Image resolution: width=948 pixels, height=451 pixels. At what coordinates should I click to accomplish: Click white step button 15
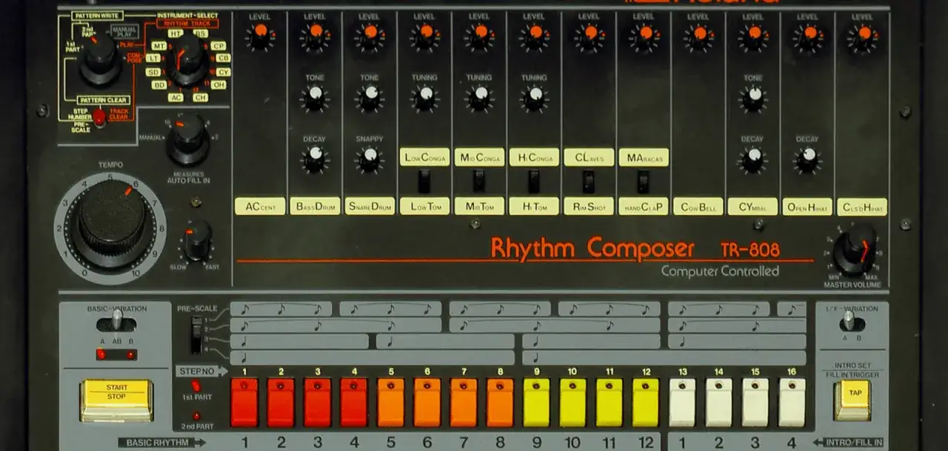755,403
